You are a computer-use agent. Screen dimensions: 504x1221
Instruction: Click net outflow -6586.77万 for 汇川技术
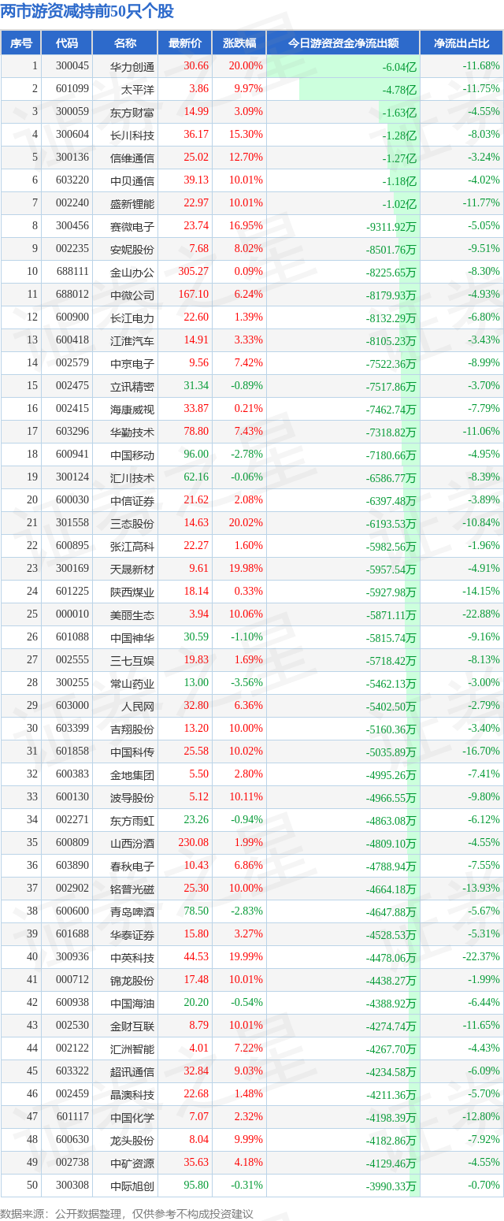(391, 478)
